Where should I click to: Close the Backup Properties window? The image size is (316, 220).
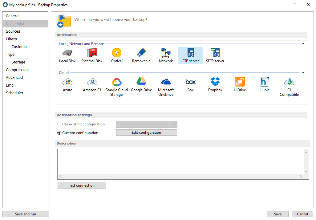[309, 5]
